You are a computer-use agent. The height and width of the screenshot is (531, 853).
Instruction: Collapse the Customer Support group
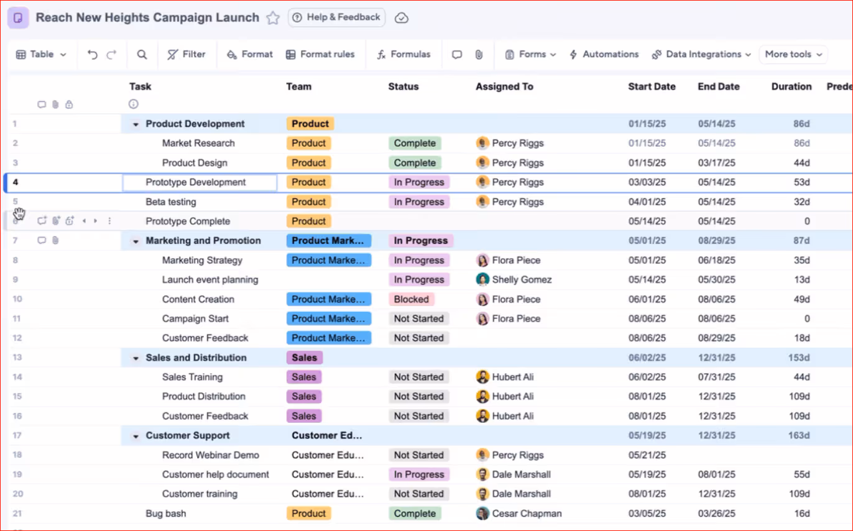point(136,436)
